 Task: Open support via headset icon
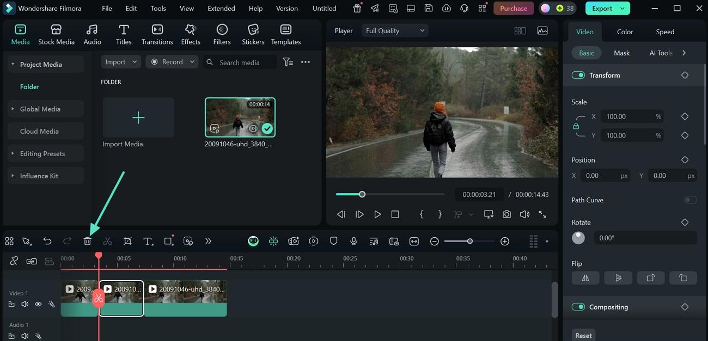465,8
